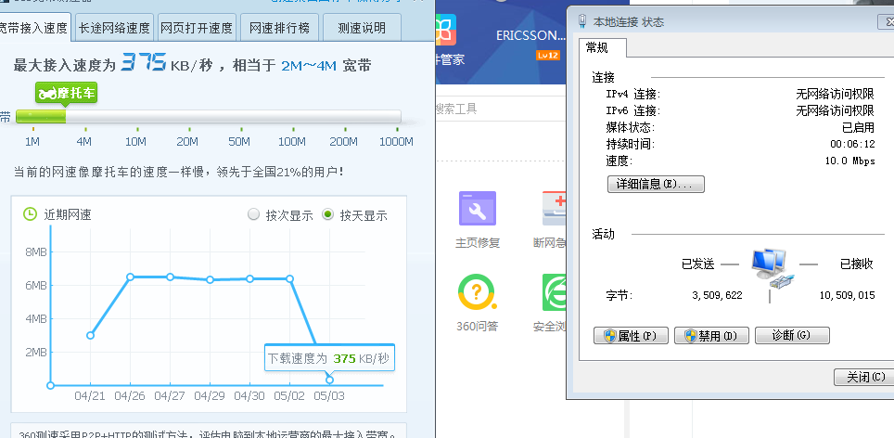The height and width of the screenshot is (438, 894).
Task: Select 按天显示 radio option
Action: 328,215
